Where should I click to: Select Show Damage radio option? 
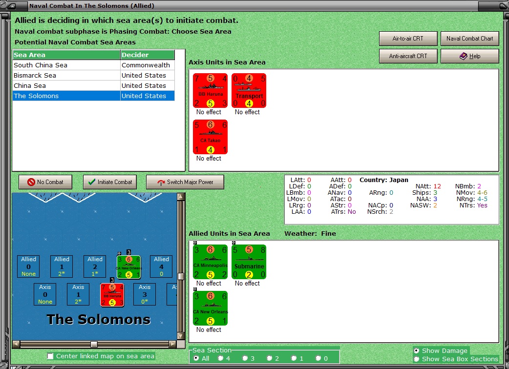coord(417,350)
